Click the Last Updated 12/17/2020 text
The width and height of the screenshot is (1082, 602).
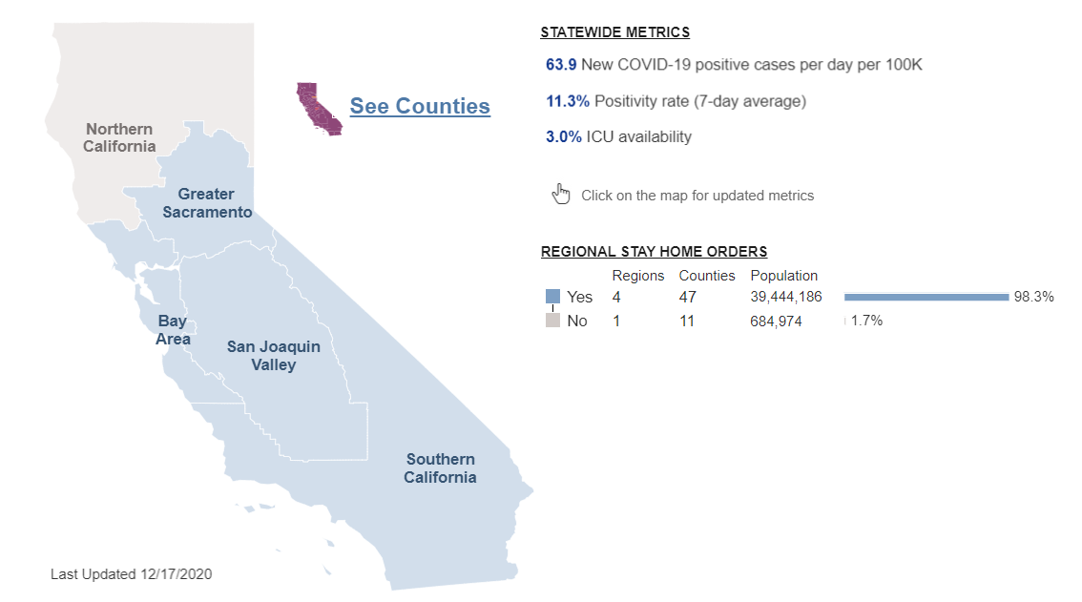coord(131,574)
